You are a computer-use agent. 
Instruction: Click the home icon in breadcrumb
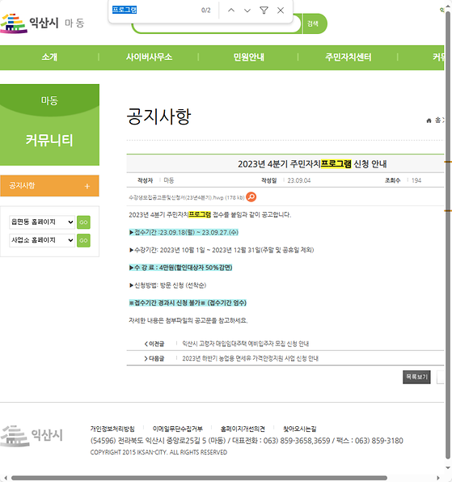tap(429, 120)
